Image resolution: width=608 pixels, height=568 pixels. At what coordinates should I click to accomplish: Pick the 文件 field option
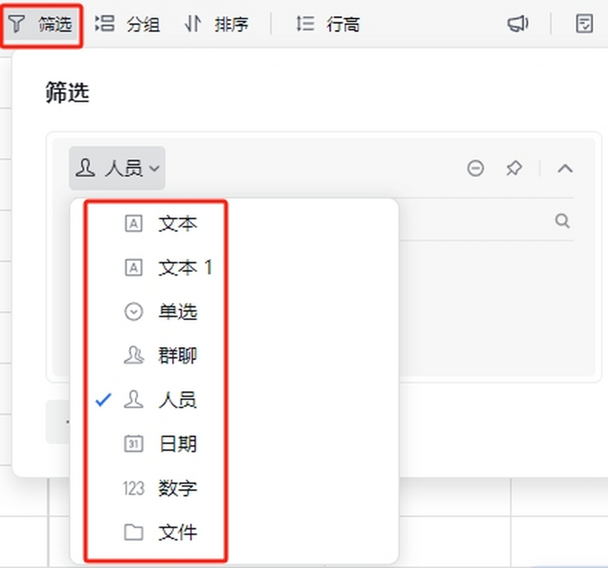click(x=234, y=532)
